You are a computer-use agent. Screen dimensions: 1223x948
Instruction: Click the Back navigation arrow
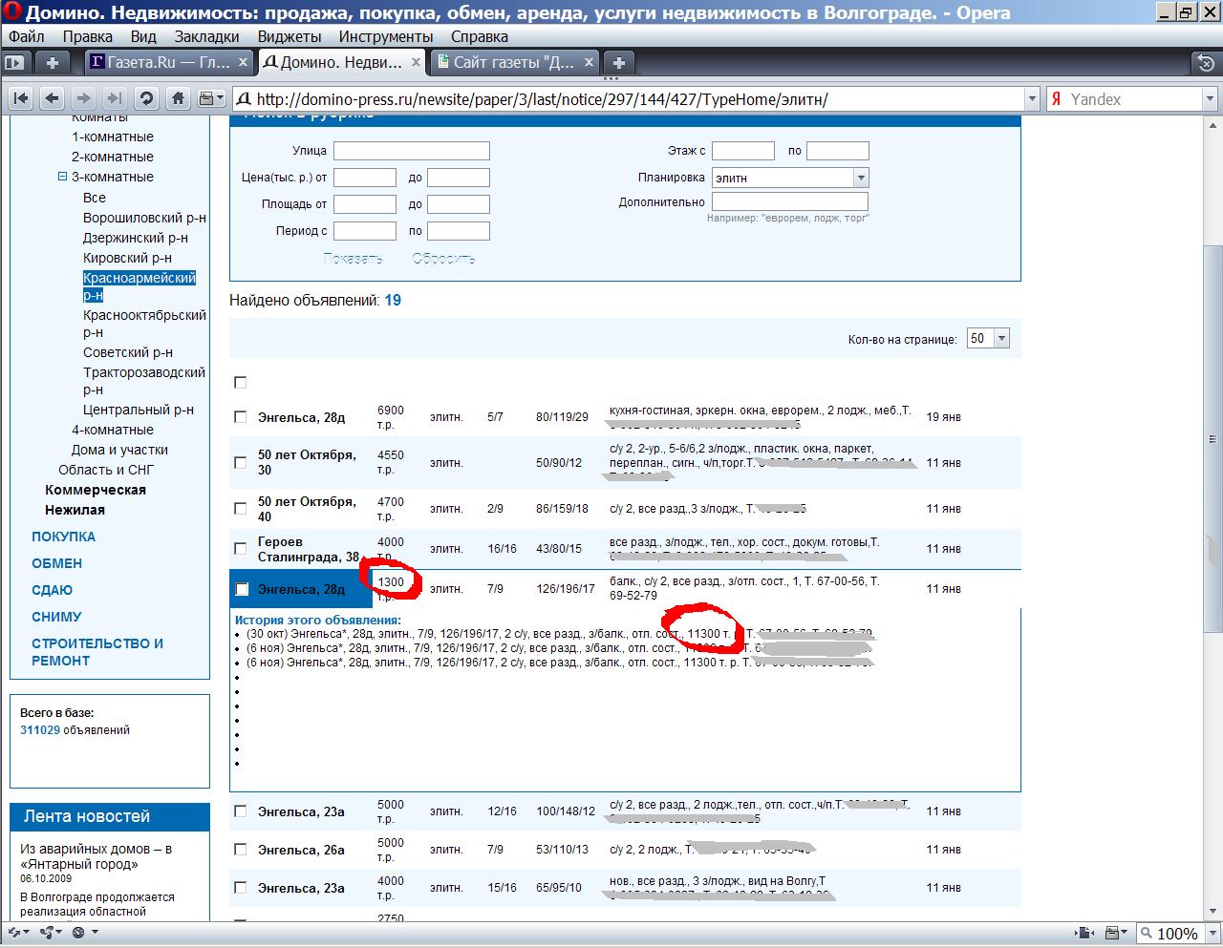tap(53, 98)
